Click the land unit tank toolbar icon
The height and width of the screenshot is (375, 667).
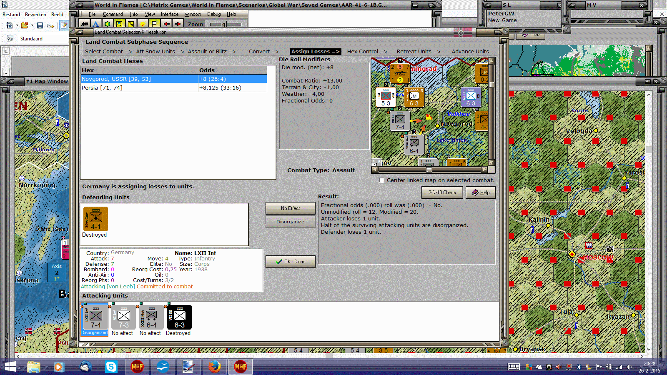pyautogui.click(x=85, y=24)
